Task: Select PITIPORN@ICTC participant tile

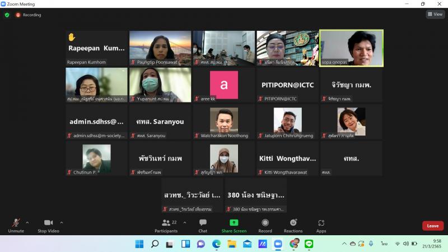Action: click(288, 85)
